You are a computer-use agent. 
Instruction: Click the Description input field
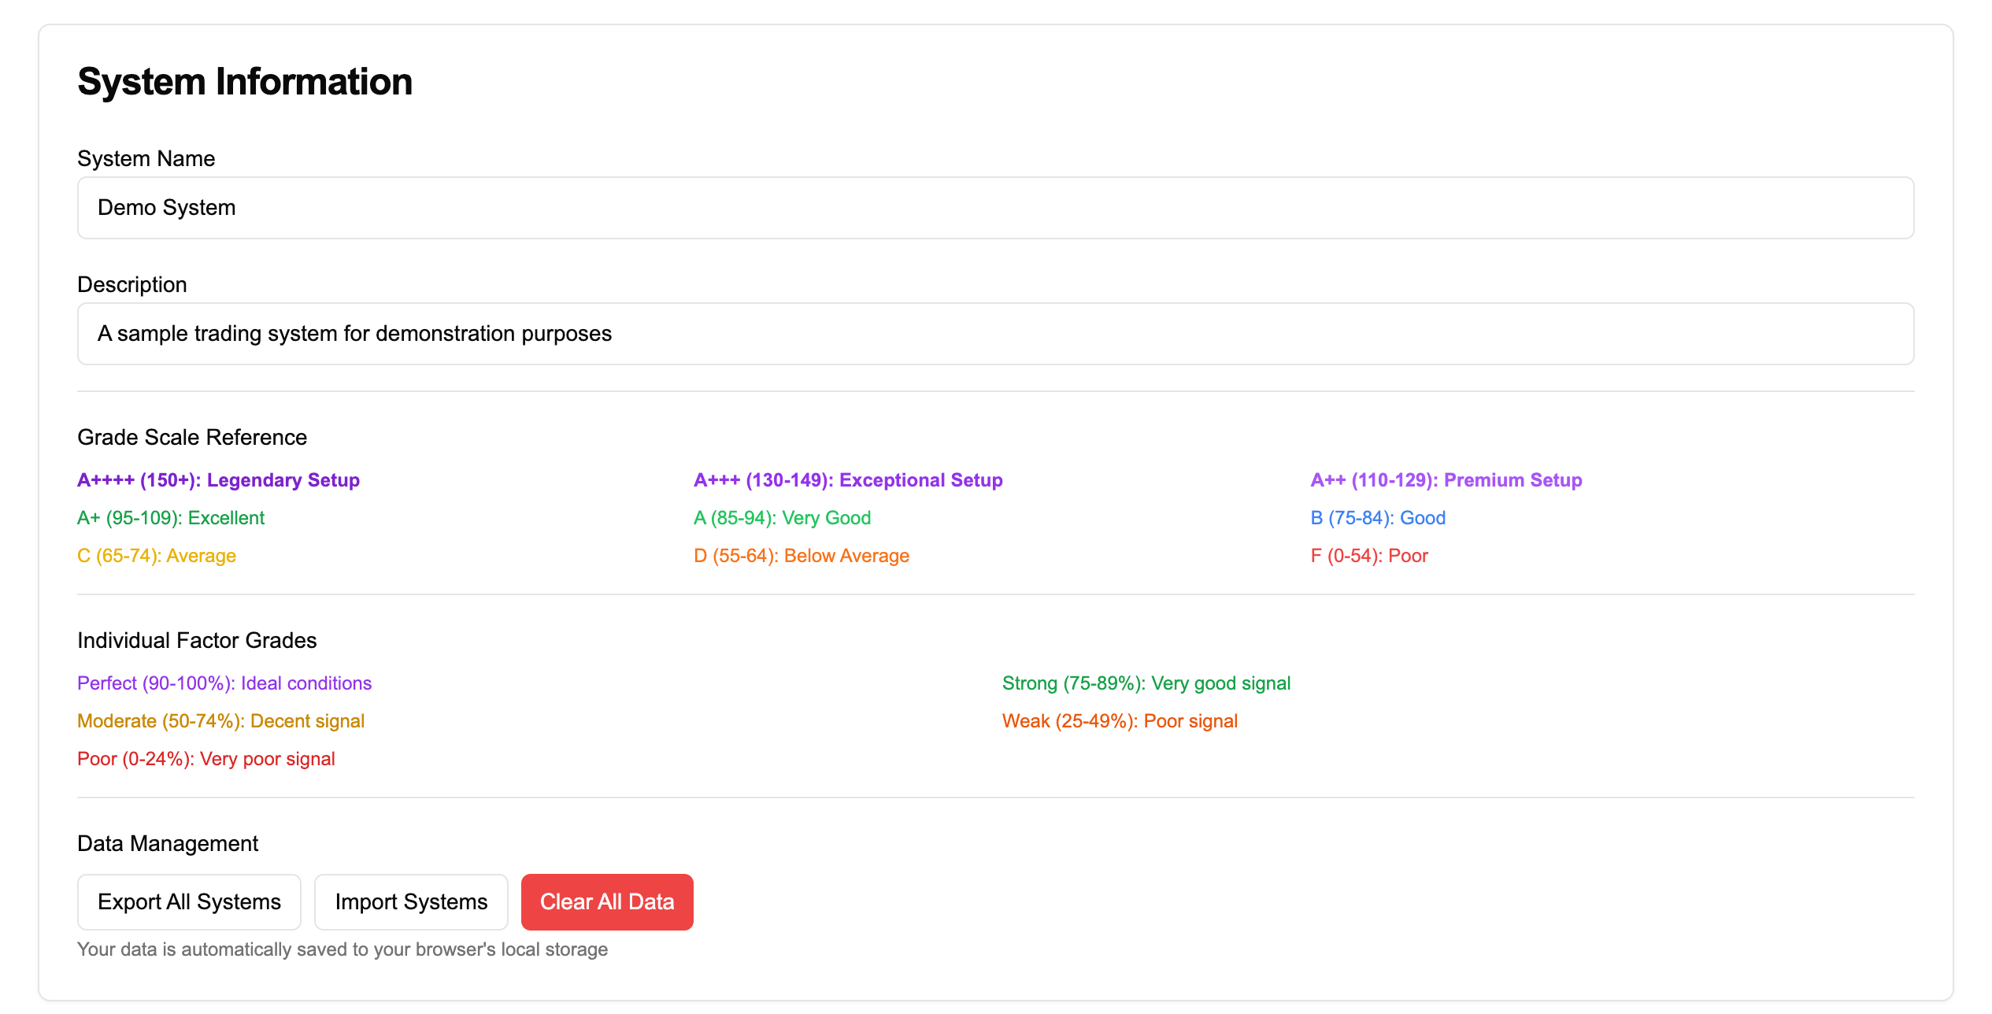point(995,334)
